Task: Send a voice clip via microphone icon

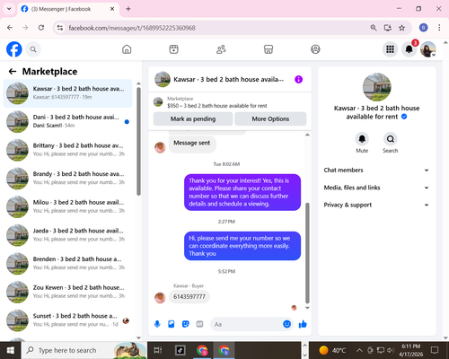Action: pyautogui.click(x=157, y=324)
